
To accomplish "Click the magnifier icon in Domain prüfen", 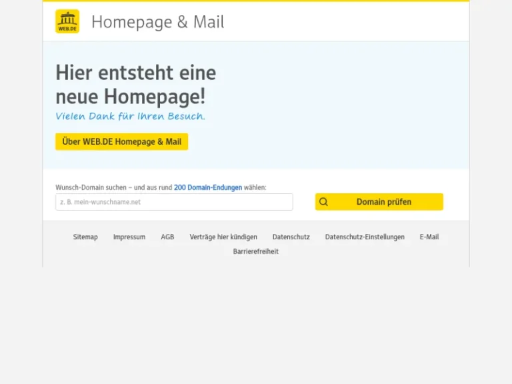I will coord(323,202).
